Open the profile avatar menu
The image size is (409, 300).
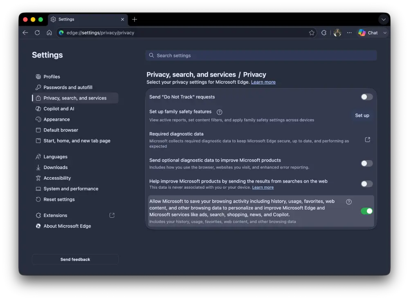click(337, 33)
